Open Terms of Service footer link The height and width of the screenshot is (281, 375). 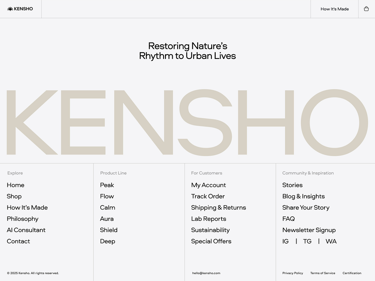coord(322,273)
